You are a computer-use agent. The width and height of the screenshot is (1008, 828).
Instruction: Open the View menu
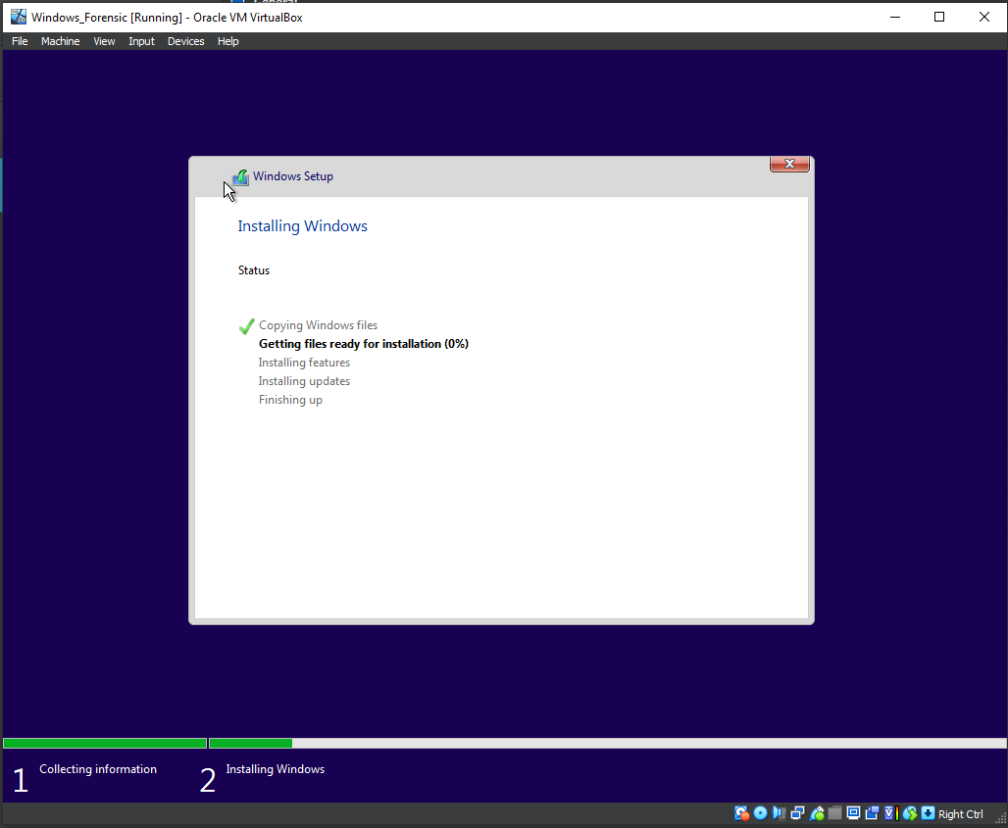104,41
